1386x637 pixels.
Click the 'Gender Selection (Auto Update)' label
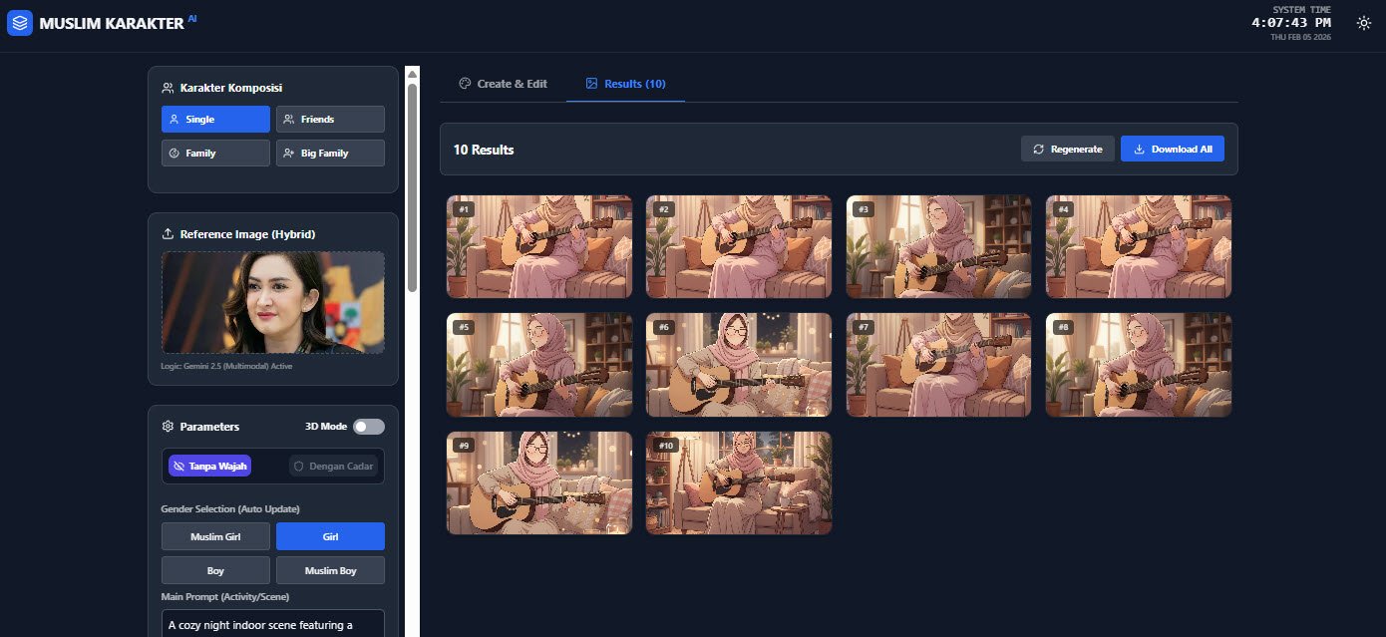(x=230, y=509)
